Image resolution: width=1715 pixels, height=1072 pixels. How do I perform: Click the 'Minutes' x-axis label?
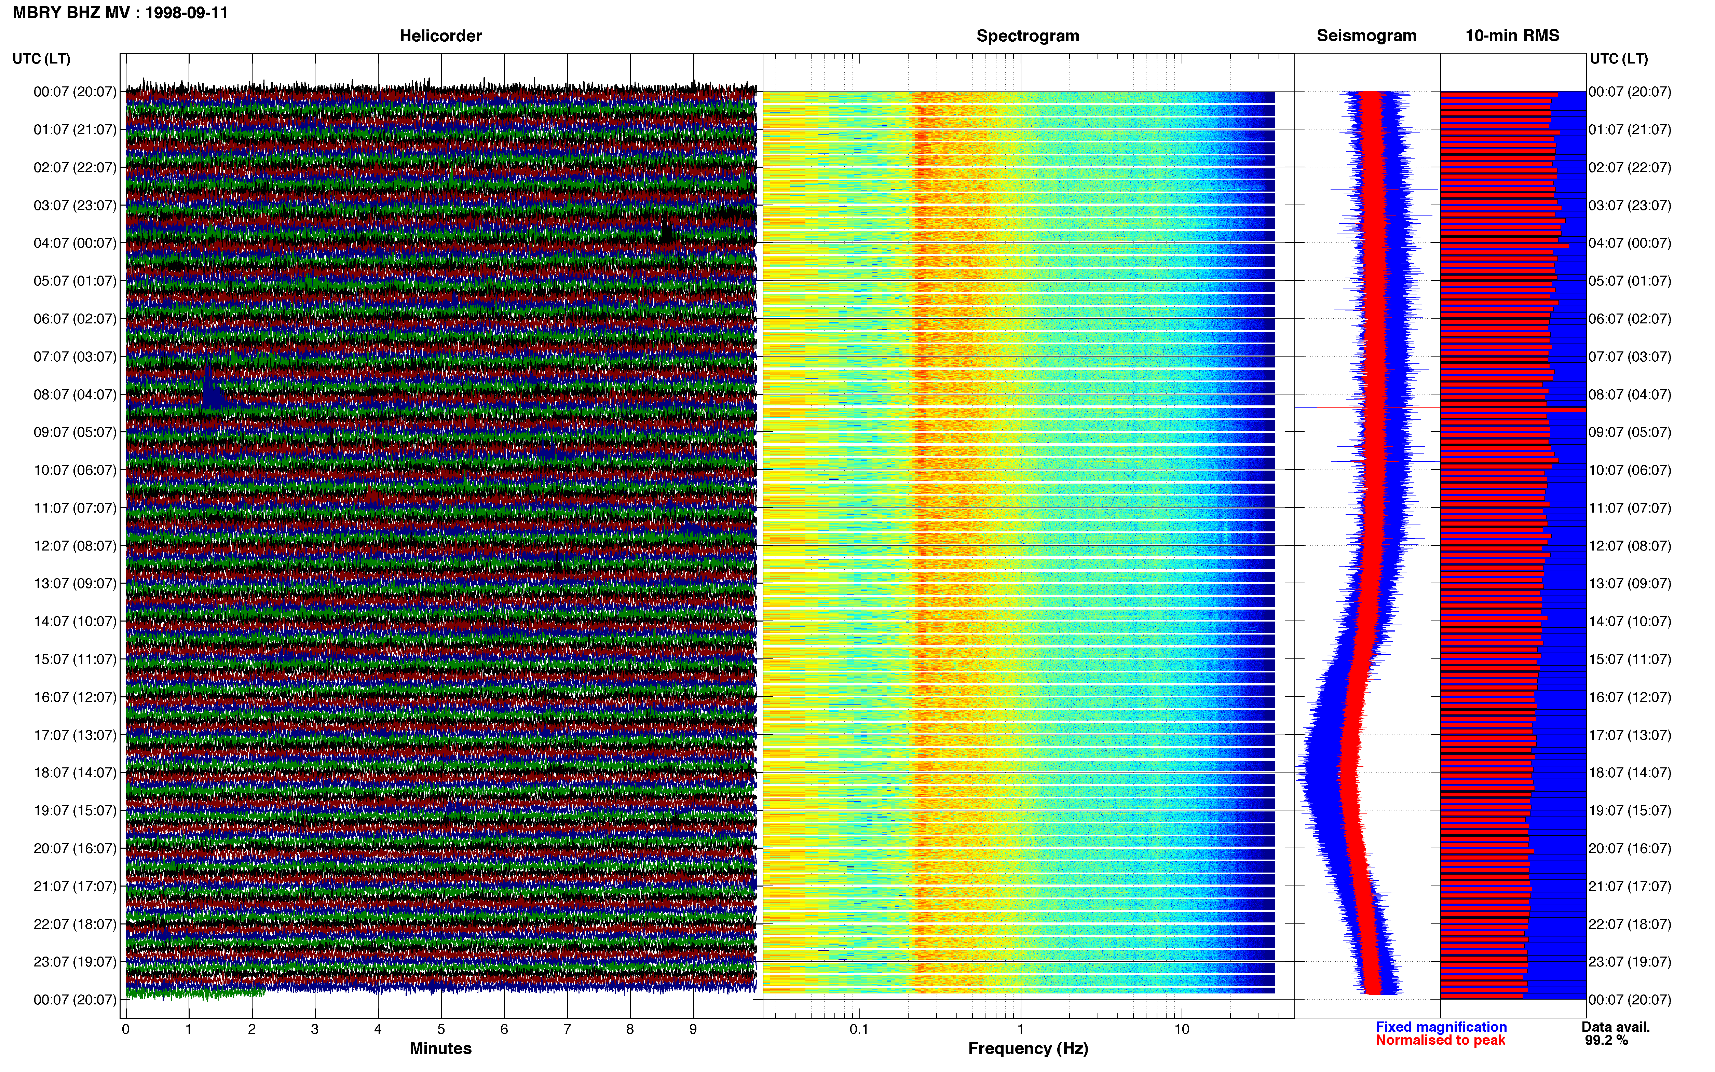coord(440,1048)
